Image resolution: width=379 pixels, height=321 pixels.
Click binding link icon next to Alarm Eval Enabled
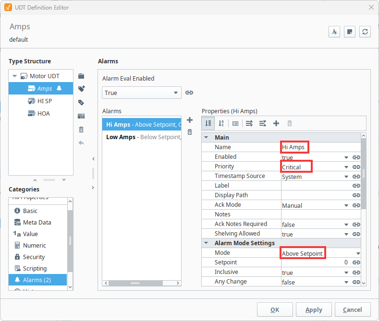(189, 93)
